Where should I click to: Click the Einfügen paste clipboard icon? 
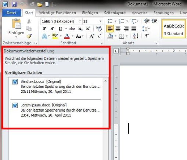[16, 24]
